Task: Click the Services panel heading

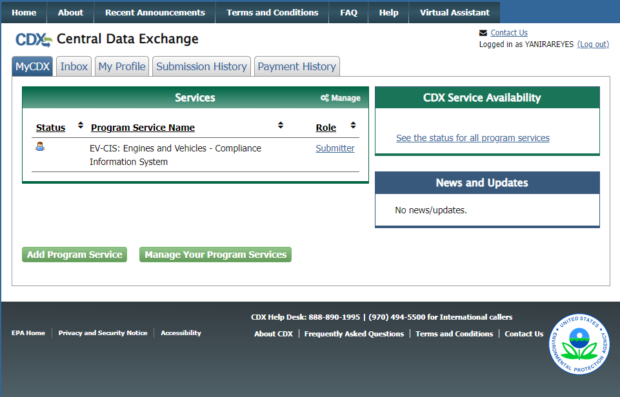Action: coord(195,97)
